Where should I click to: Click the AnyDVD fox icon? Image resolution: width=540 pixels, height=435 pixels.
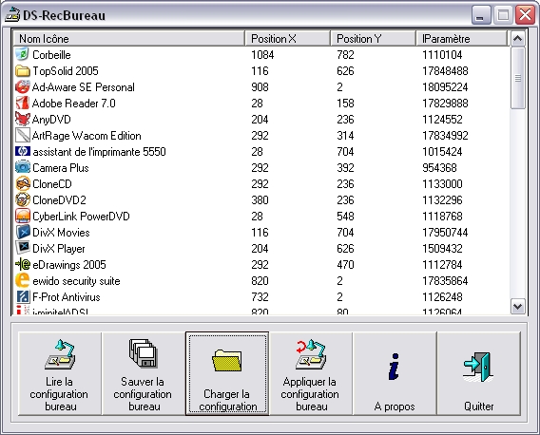(x=23, y=120)
